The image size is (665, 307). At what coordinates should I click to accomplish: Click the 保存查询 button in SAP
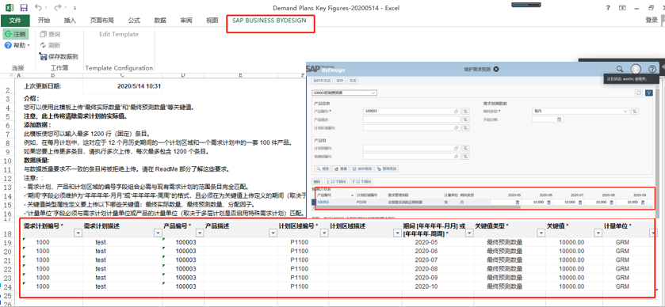click(362, 169)
